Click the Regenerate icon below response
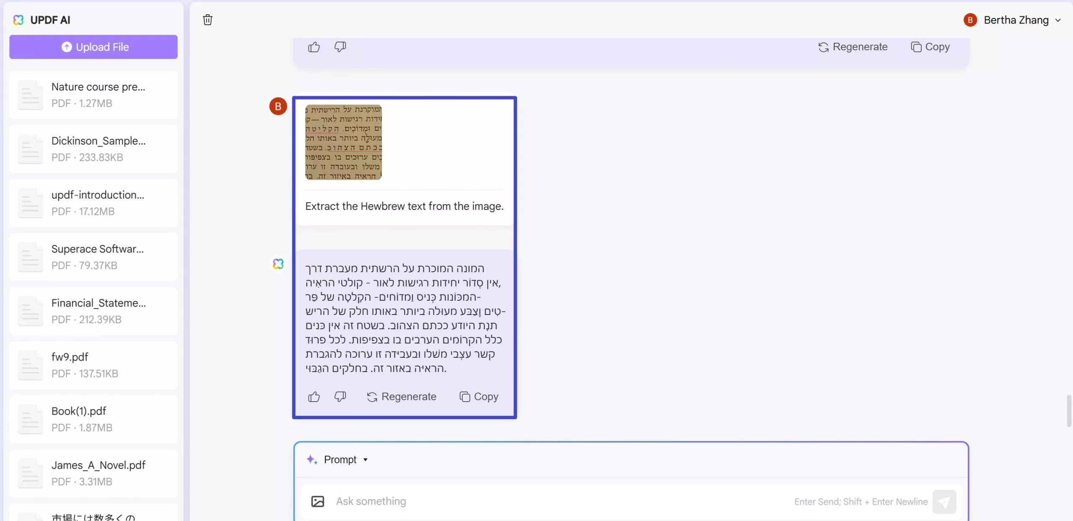 (x=372, y=397)
